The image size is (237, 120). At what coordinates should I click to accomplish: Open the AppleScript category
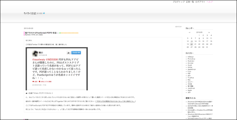(x=192, y=70)
